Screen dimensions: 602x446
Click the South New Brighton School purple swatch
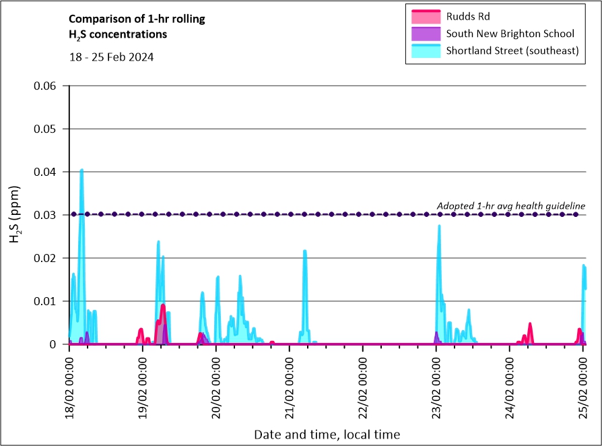click(424, 33)
